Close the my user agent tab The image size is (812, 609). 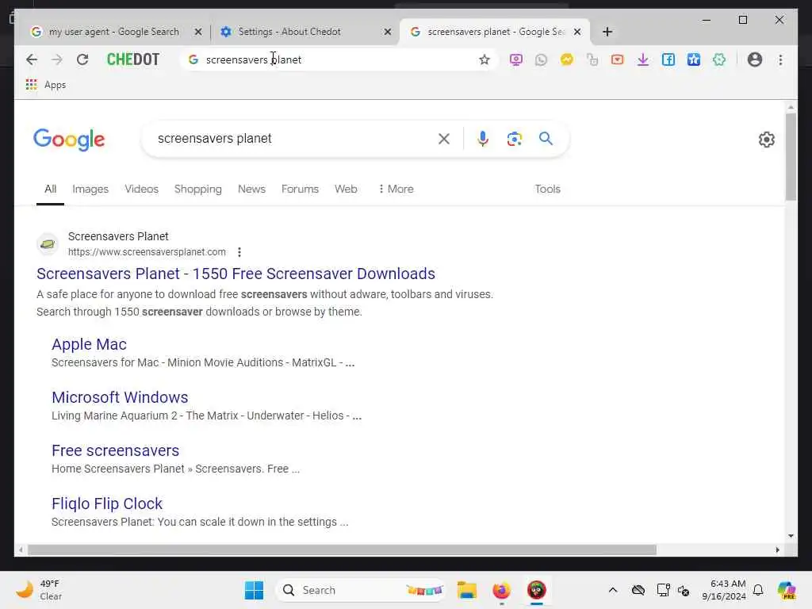click(x=197, y=32)
